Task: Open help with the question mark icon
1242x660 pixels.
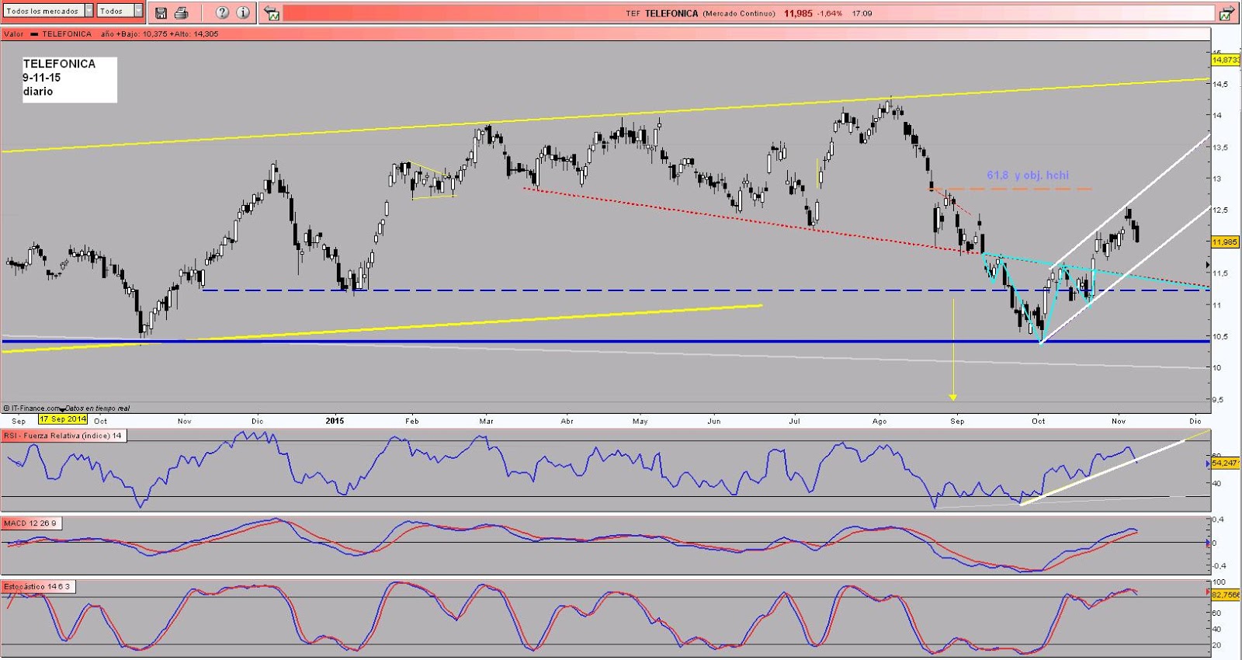Action: pos(222,12)
